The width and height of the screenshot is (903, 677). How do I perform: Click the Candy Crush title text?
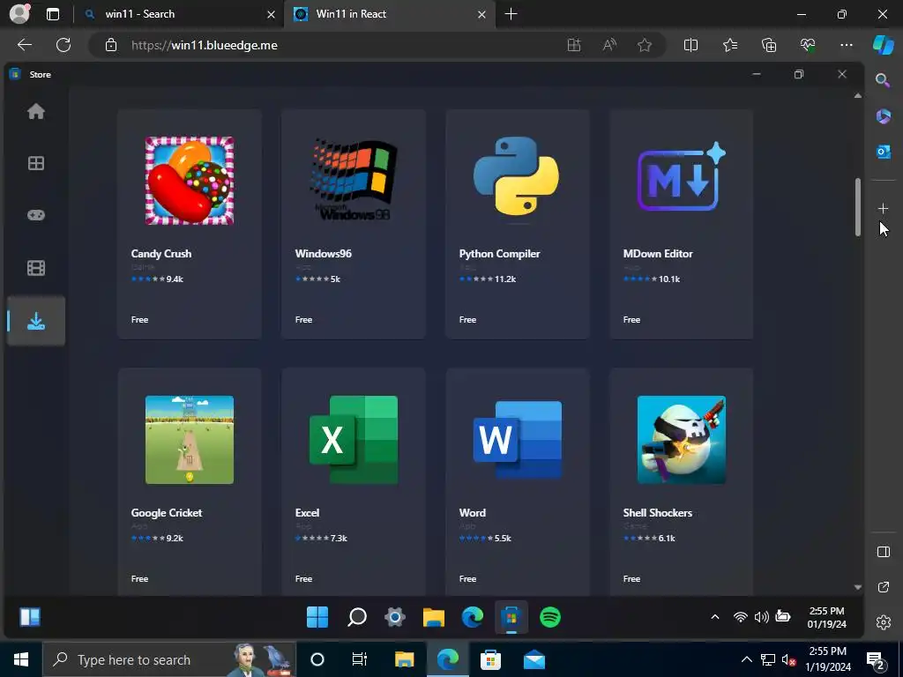click(x=160, y=254)
